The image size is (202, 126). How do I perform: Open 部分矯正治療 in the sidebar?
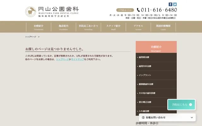[x=156, y=102]
